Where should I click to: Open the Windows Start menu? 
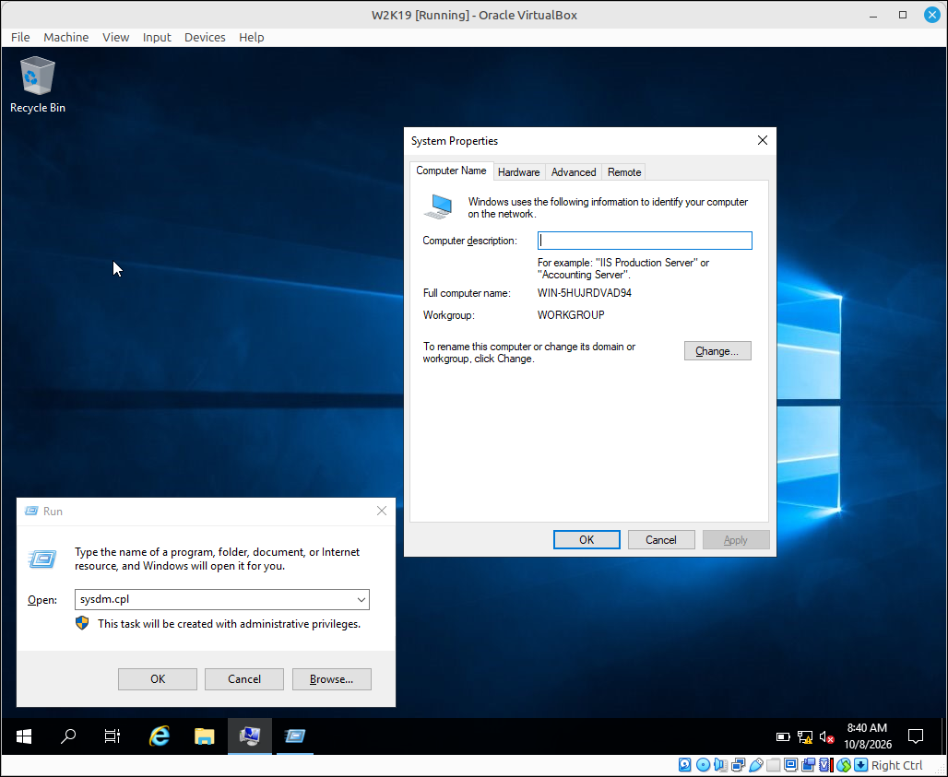[24, 736]
